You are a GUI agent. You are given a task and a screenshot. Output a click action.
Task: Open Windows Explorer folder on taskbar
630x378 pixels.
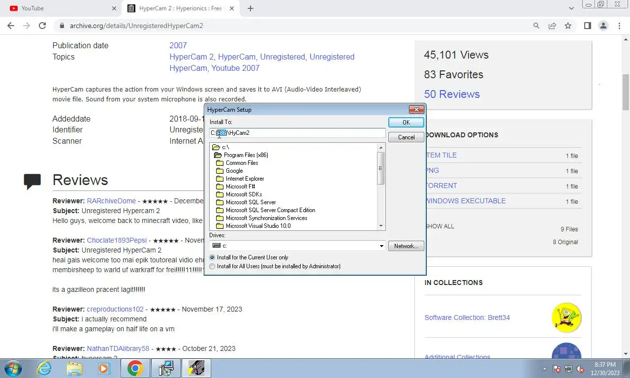(74, 368)
